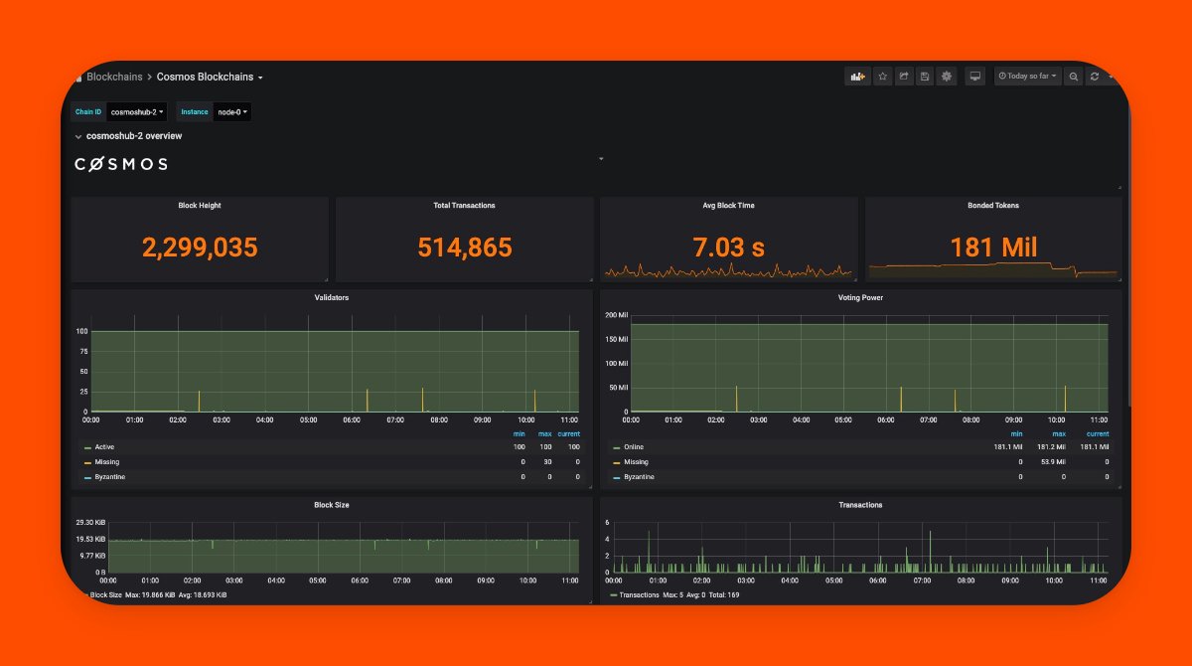Open the Block Height panel title menu
This screenshot has height=666, width=1192.
pyautogui.click(x=200, y=206)
